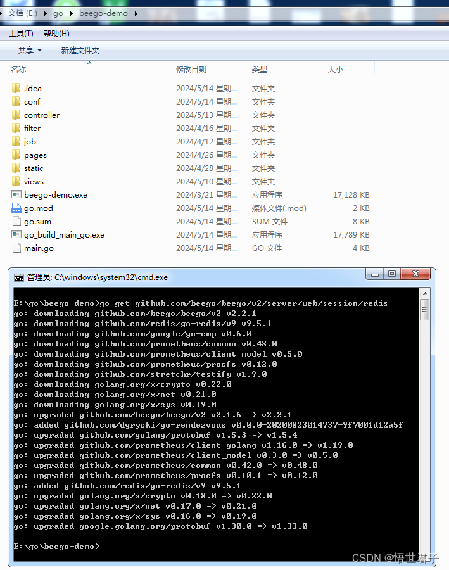Open the 工具(T) menu
The height and width of the screenshot is (570, 449).
21,34
